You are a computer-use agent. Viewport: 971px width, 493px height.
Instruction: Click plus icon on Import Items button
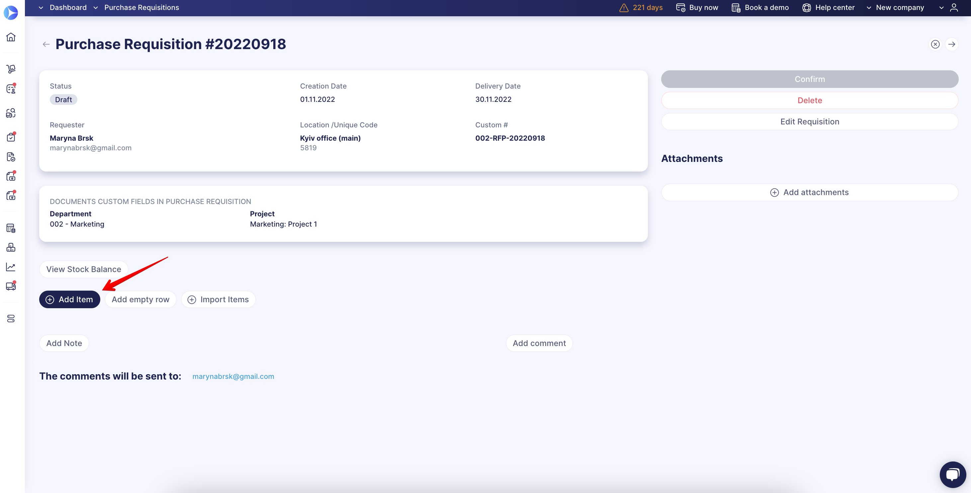coord(192,300)
